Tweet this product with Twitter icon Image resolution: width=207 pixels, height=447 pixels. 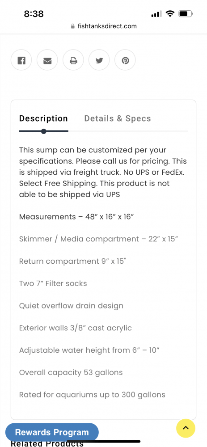[99, 60]
